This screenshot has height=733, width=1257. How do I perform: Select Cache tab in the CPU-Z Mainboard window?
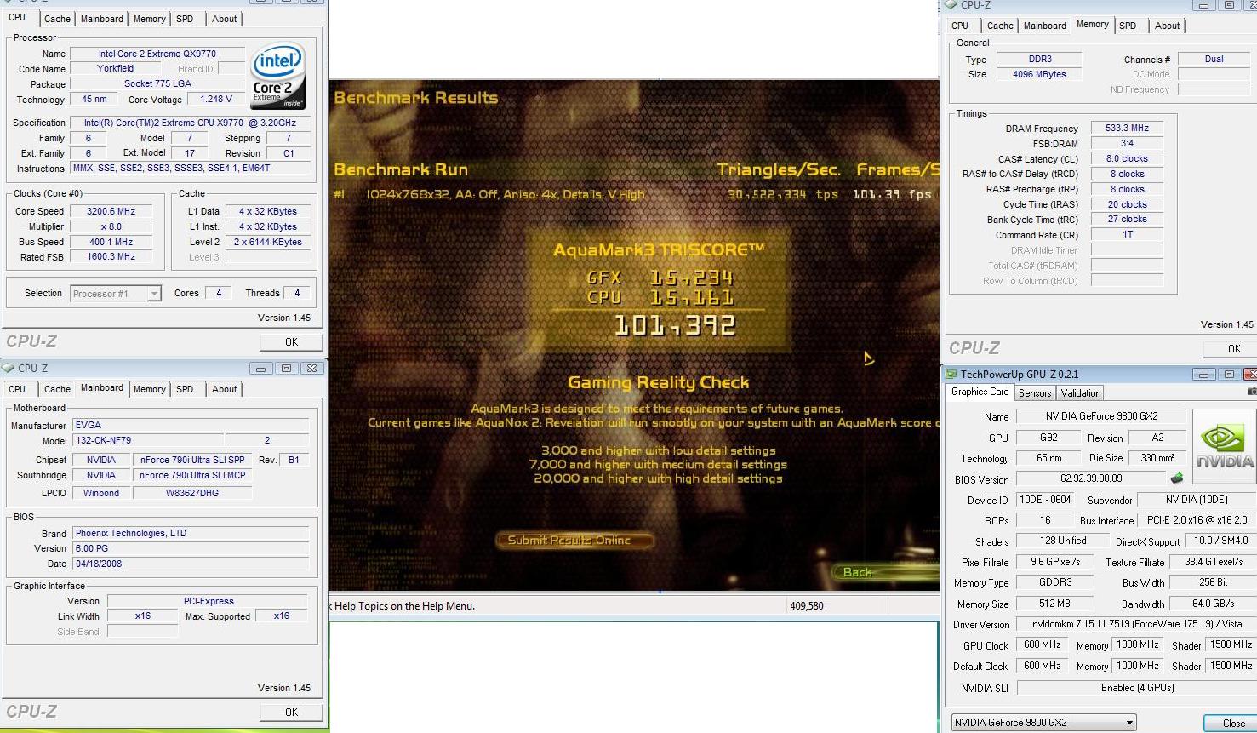point(57,389)
